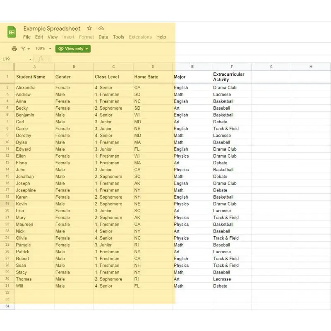
Task: Select column E header
Action: pyautogui.click(x=192, y=67)
